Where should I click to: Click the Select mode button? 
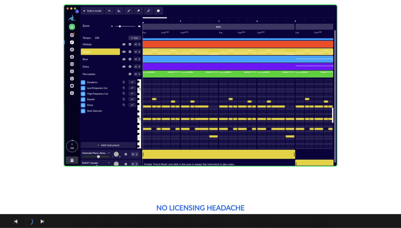pos(92,11)
